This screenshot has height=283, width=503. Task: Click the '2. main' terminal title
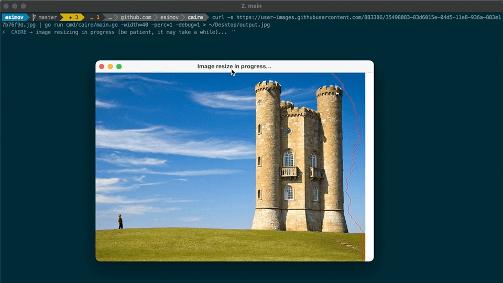coord(251,6)
